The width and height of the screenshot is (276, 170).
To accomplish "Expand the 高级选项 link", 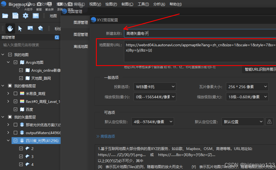I will pos(106,136).
